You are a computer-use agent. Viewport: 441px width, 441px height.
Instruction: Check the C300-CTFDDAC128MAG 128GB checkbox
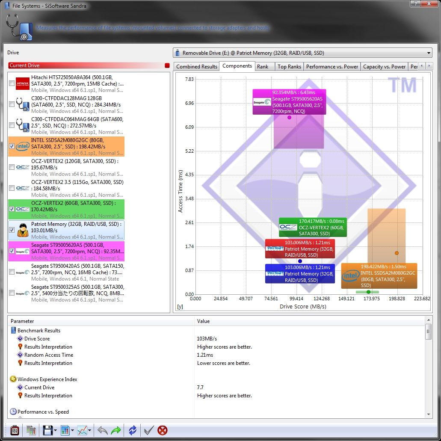[x=12, y=104]
